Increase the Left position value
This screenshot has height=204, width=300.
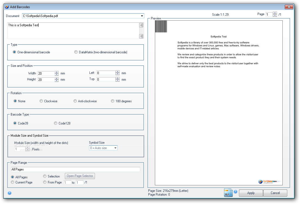click(117, 71)
